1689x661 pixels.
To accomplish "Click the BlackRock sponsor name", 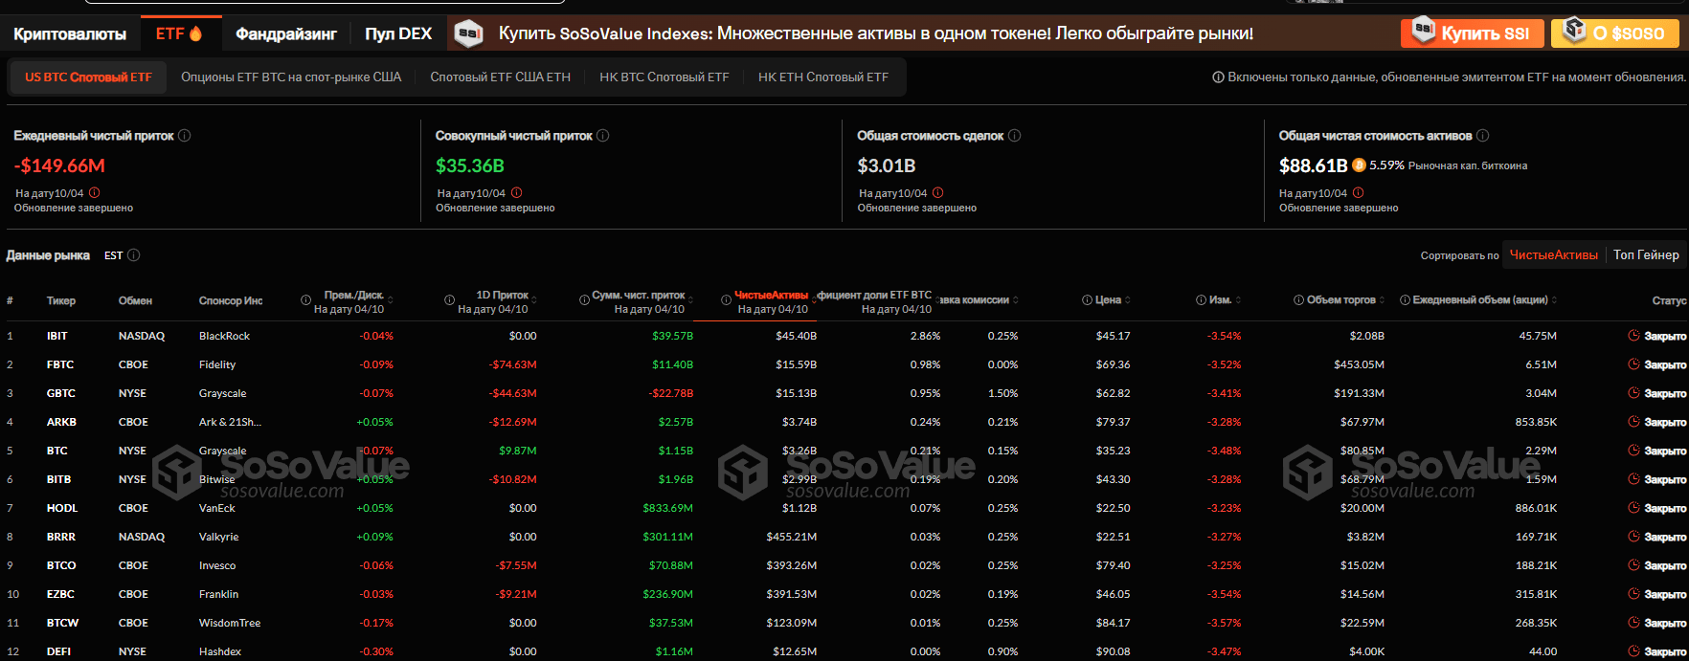I will click(224, 336).
